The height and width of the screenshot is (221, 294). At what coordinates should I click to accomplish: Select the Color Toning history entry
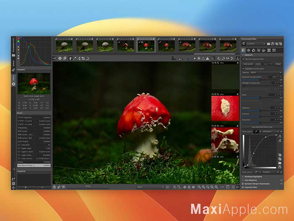pos(34,142)
